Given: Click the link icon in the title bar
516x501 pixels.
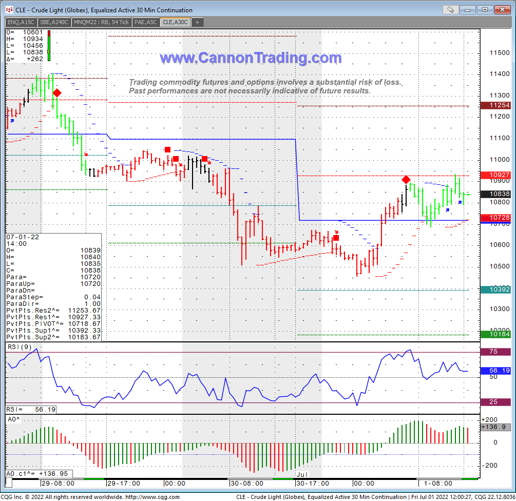Looking at the screenshot, I should coord(450,10).
